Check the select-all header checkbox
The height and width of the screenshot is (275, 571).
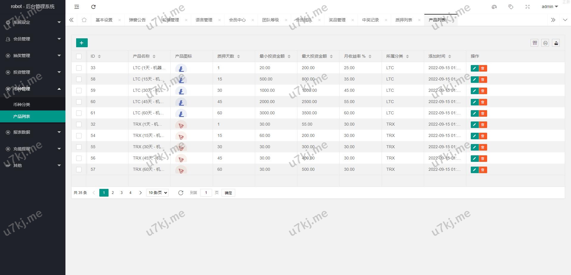[79, 56]
